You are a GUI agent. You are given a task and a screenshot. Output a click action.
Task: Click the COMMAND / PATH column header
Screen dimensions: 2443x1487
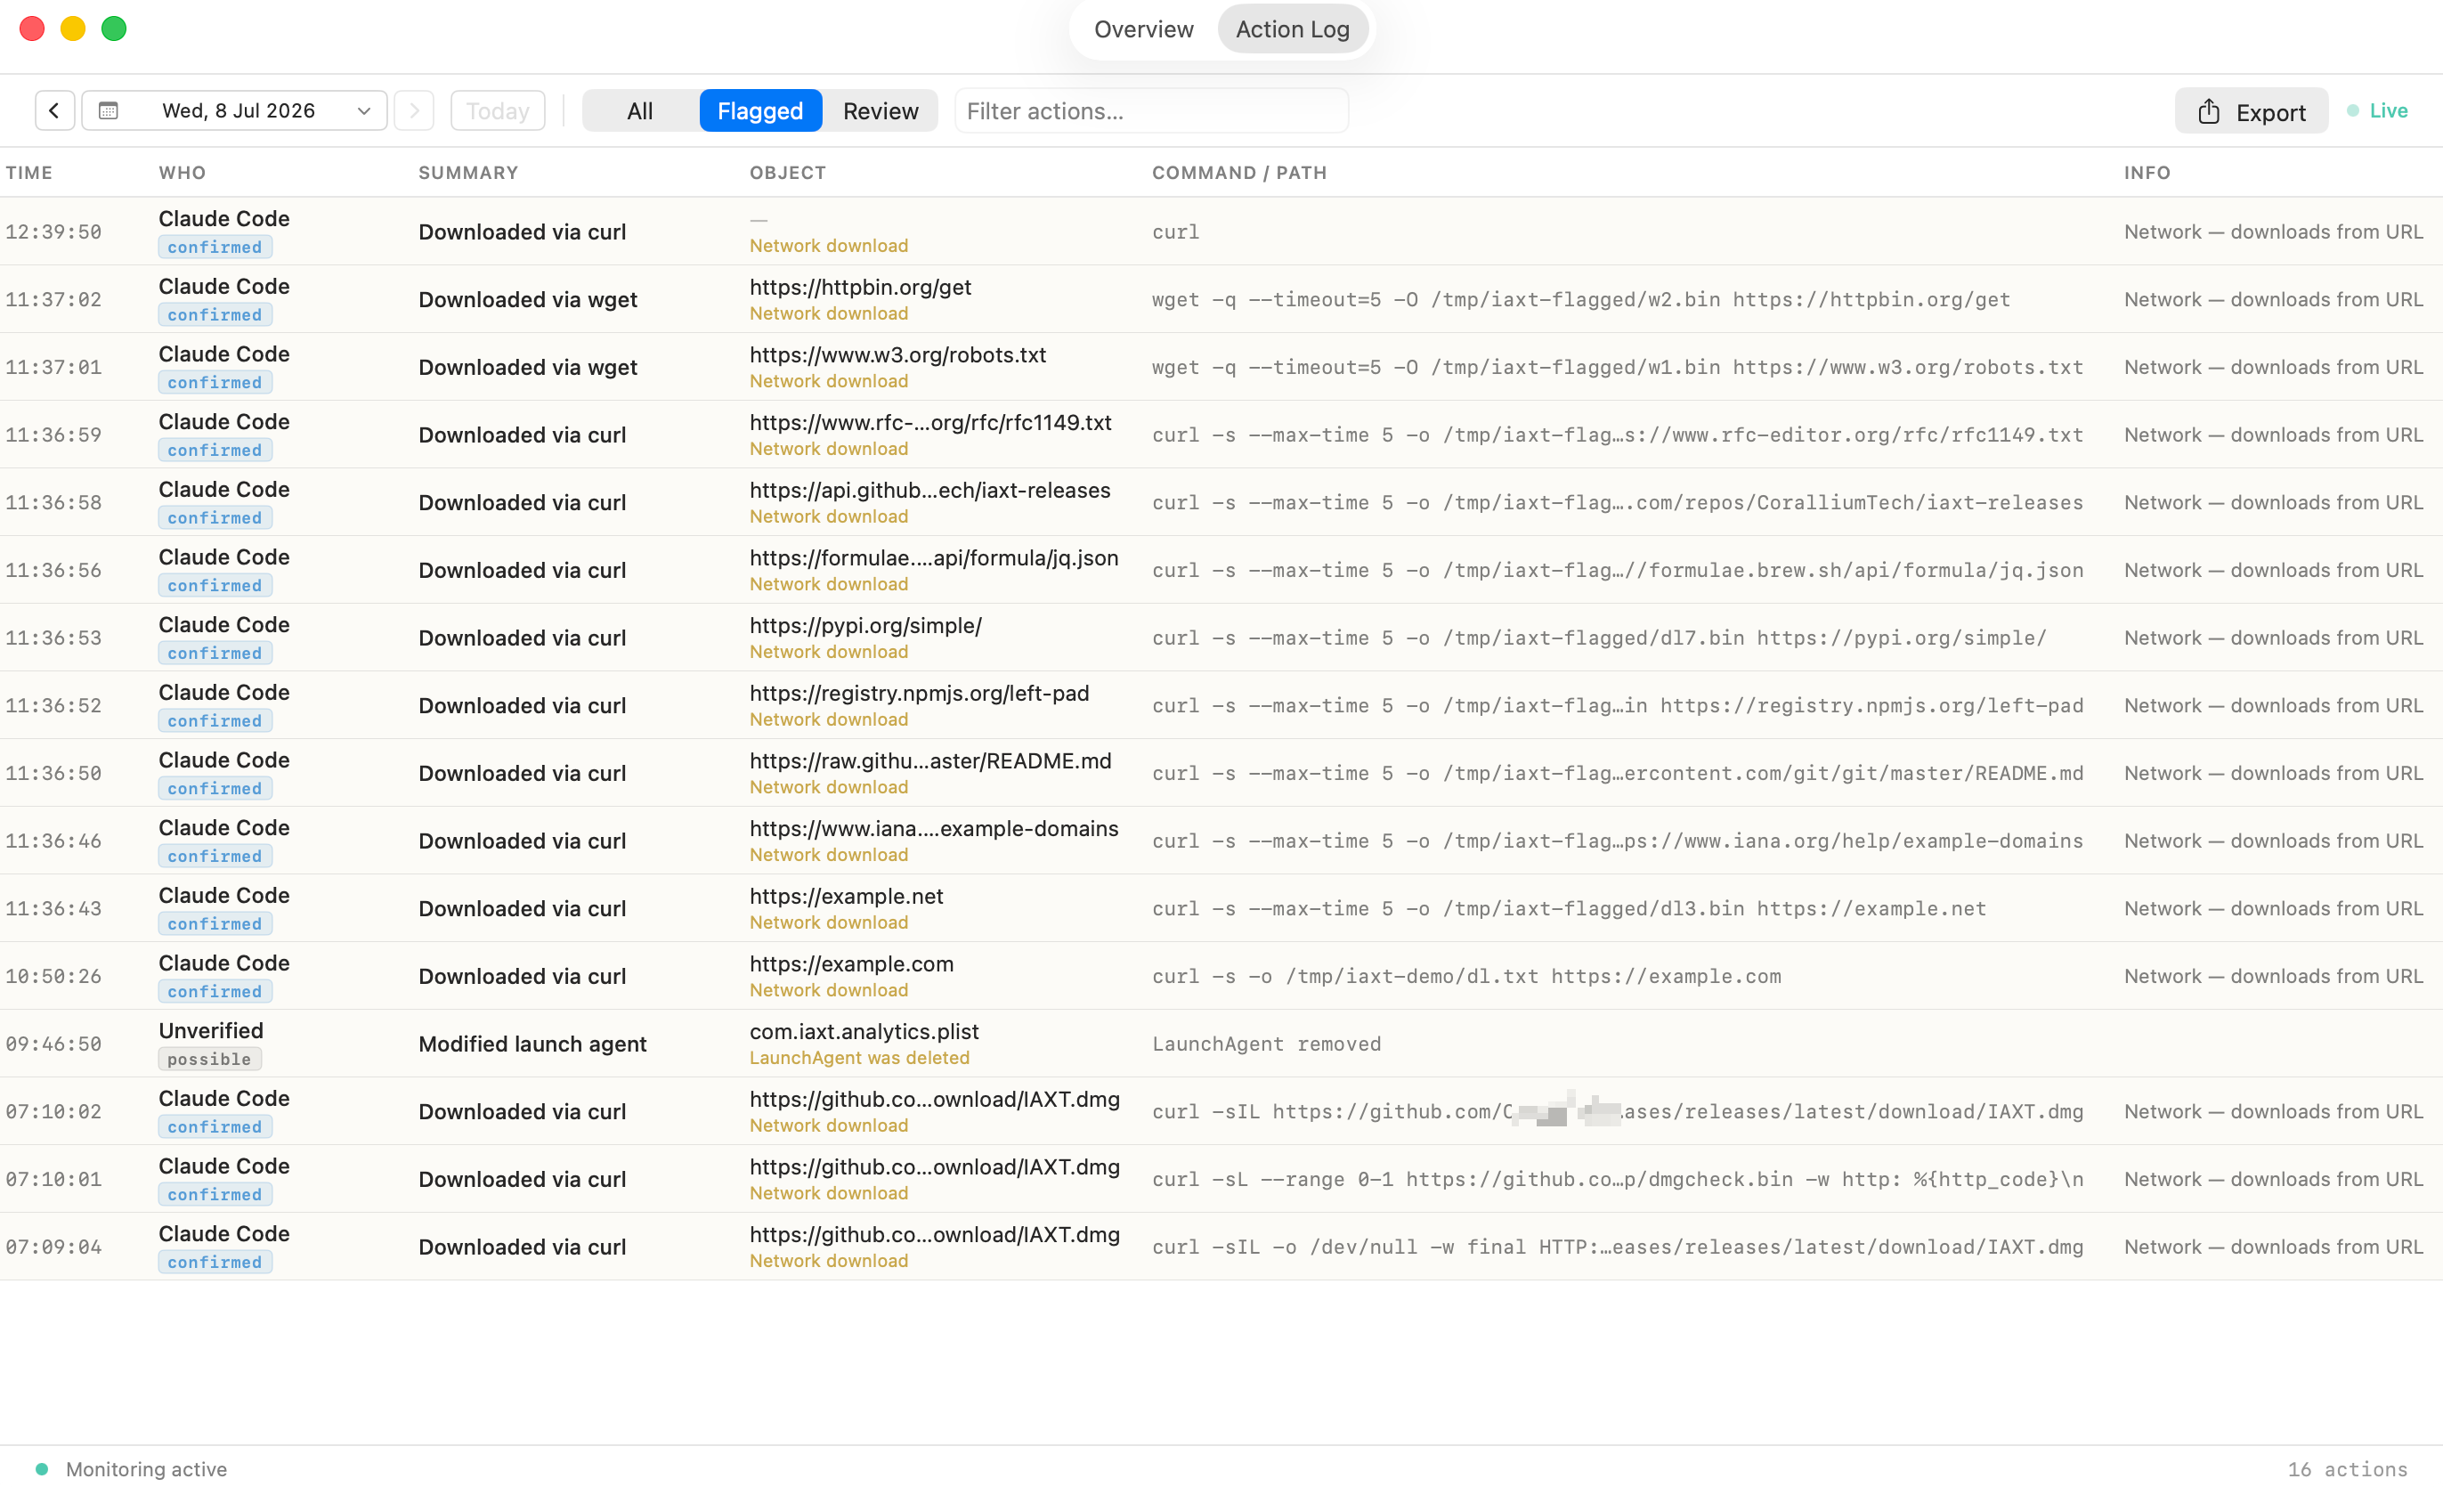(1239, 173)
